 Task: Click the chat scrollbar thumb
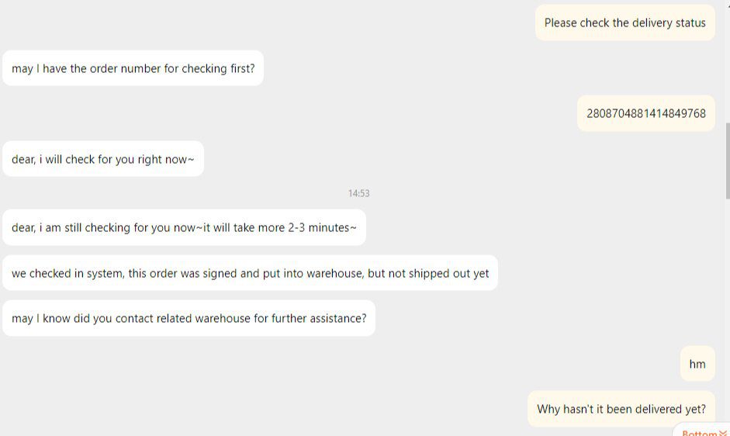point(727,159)
